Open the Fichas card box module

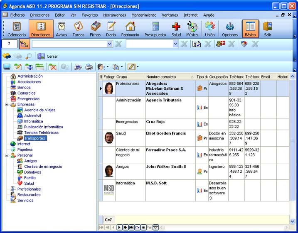pyautogui.click(x=95, y=29)
